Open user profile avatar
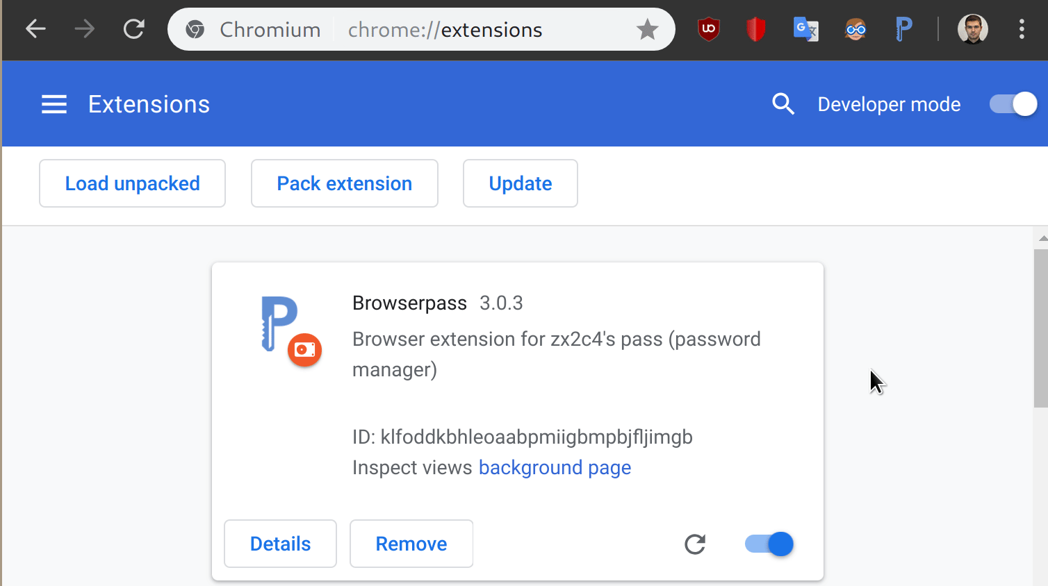The height and width of the screenshot is (586, 1048). point(972,29)
